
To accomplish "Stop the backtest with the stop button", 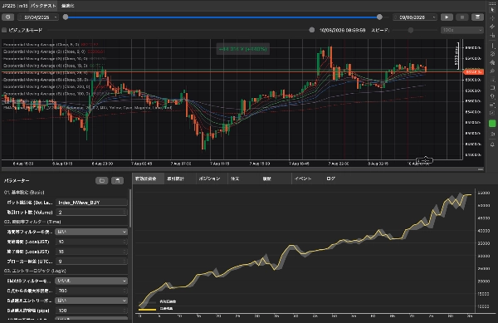I will [462, 17].
